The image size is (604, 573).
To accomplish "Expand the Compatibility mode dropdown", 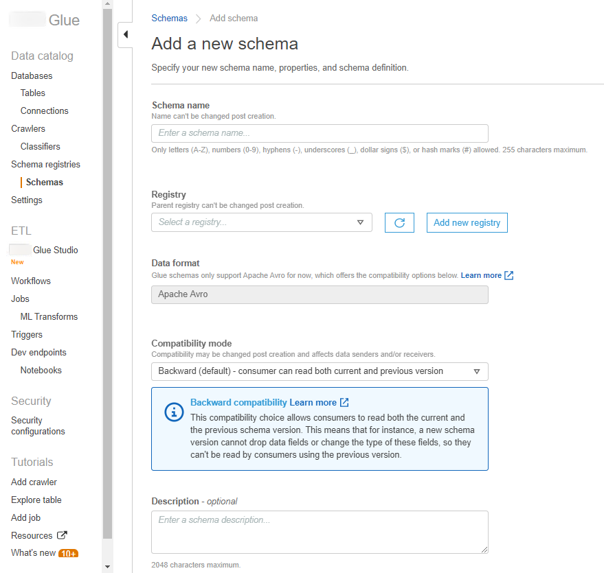I will (x=320, y=371).
